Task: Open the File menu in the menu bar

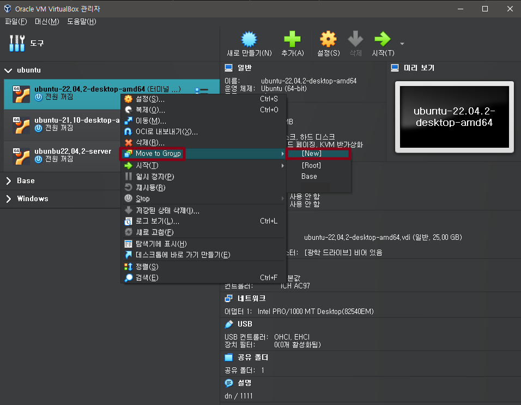Action: [16, 22]
